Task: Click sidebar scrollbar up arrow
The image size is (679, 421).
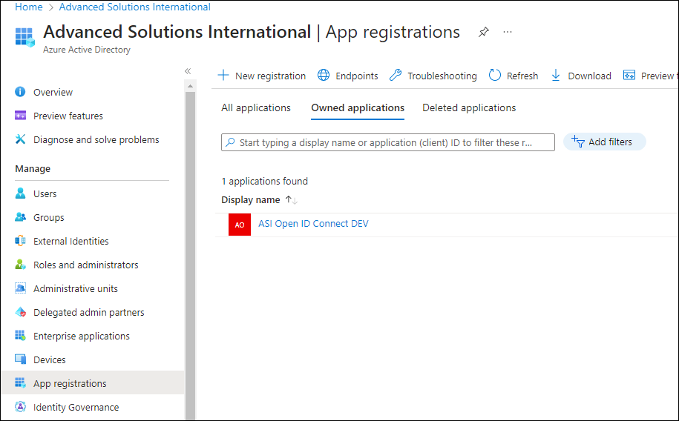Action: click(x=190, y=86)
